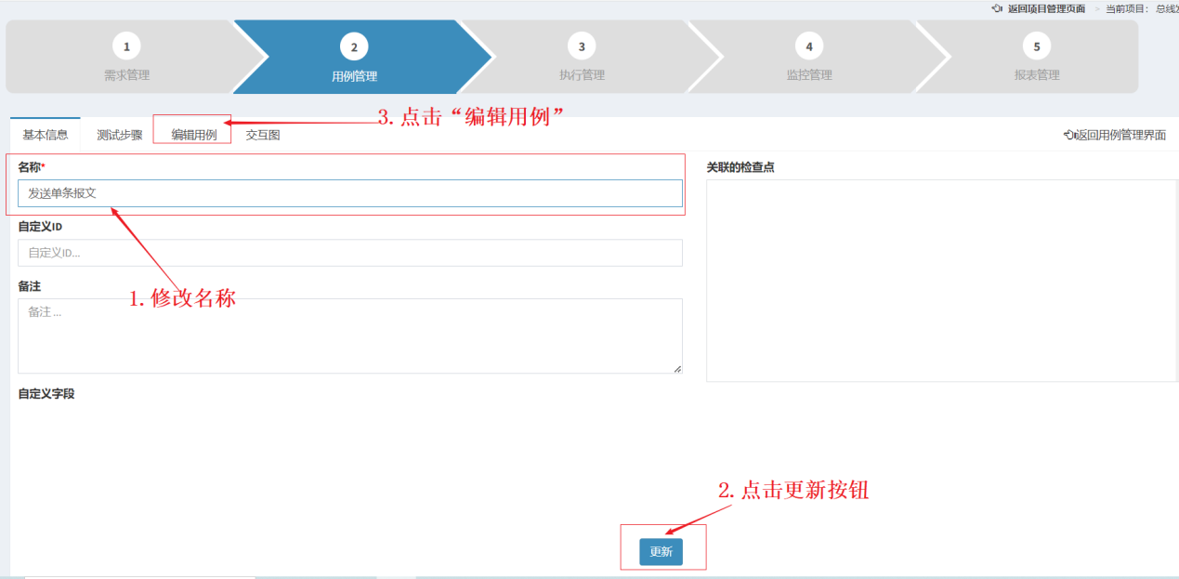Screen dimensions: 1179x579
Task: Click the 关联的检查点 label
Action: (740, 167)
